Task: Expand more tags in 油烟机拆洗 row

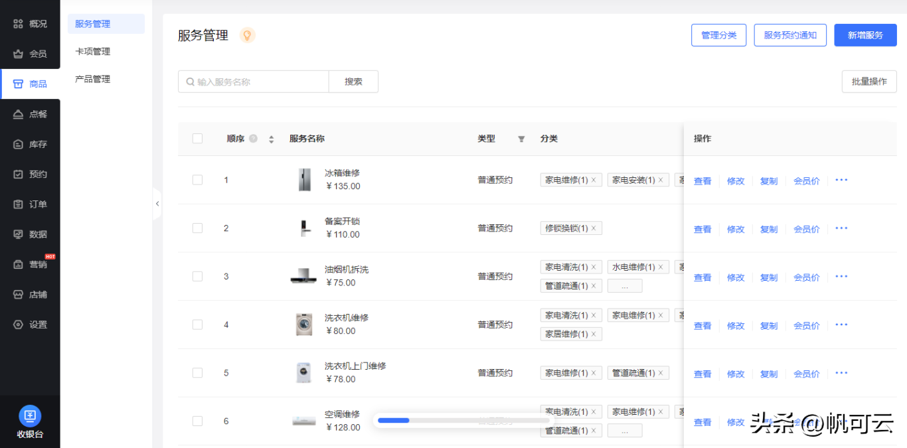Action: (x=625, y=286)
